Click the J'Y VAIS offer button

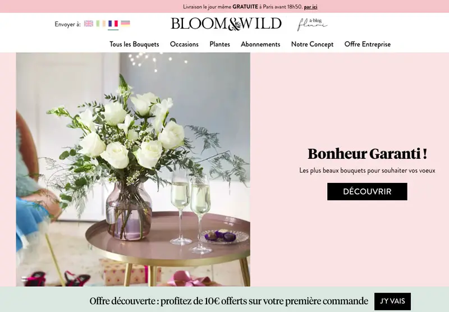pyautogui.click(x=392, y=301)
